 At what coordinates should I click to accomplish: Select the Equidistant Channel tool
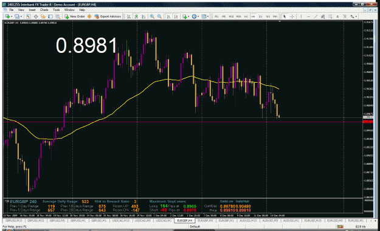click(323, 16)
